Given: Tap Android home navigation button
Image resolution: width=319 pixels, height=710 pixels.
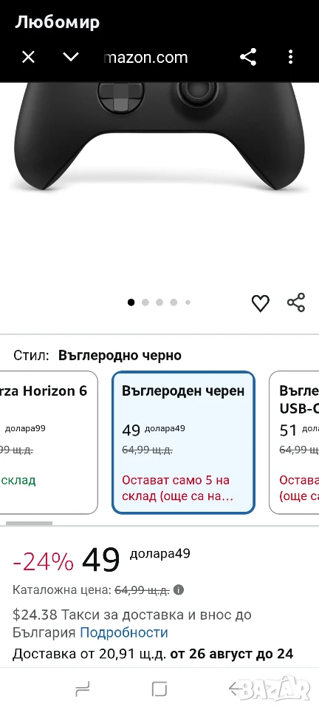Looking at the screenshot, I should (x=159, y=689).
